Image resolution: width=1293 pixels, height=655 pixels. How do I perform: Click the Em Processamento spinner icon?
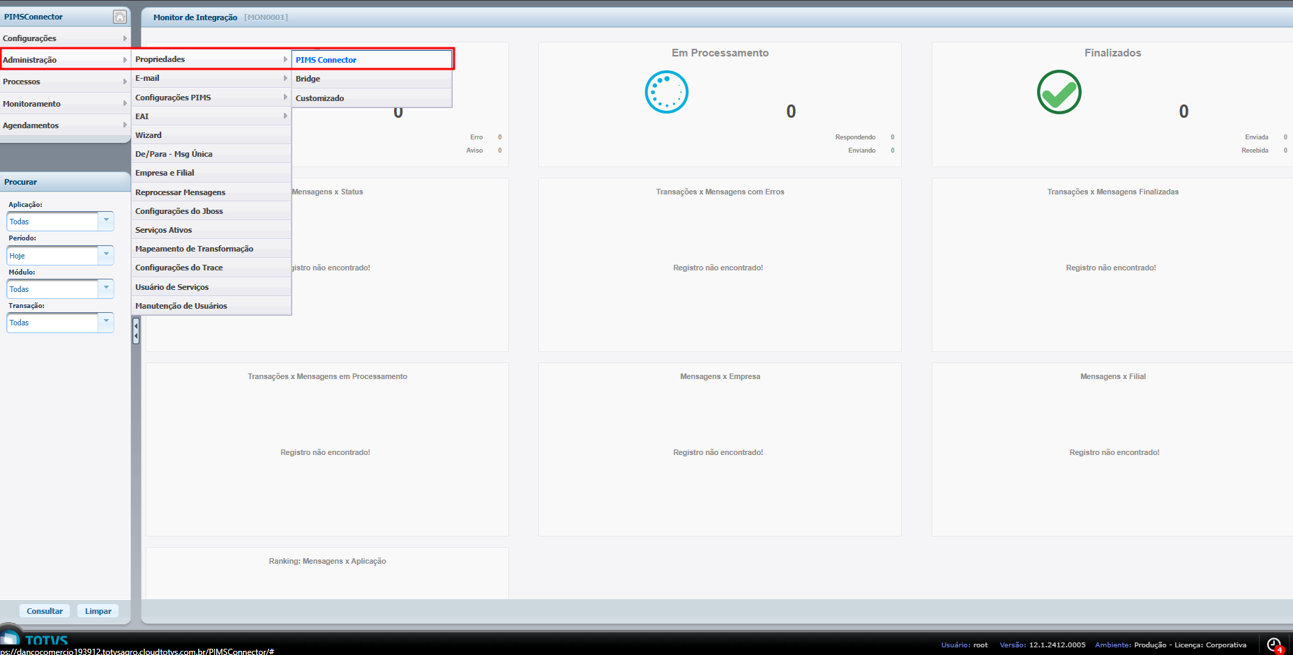(x=667, y=92)
